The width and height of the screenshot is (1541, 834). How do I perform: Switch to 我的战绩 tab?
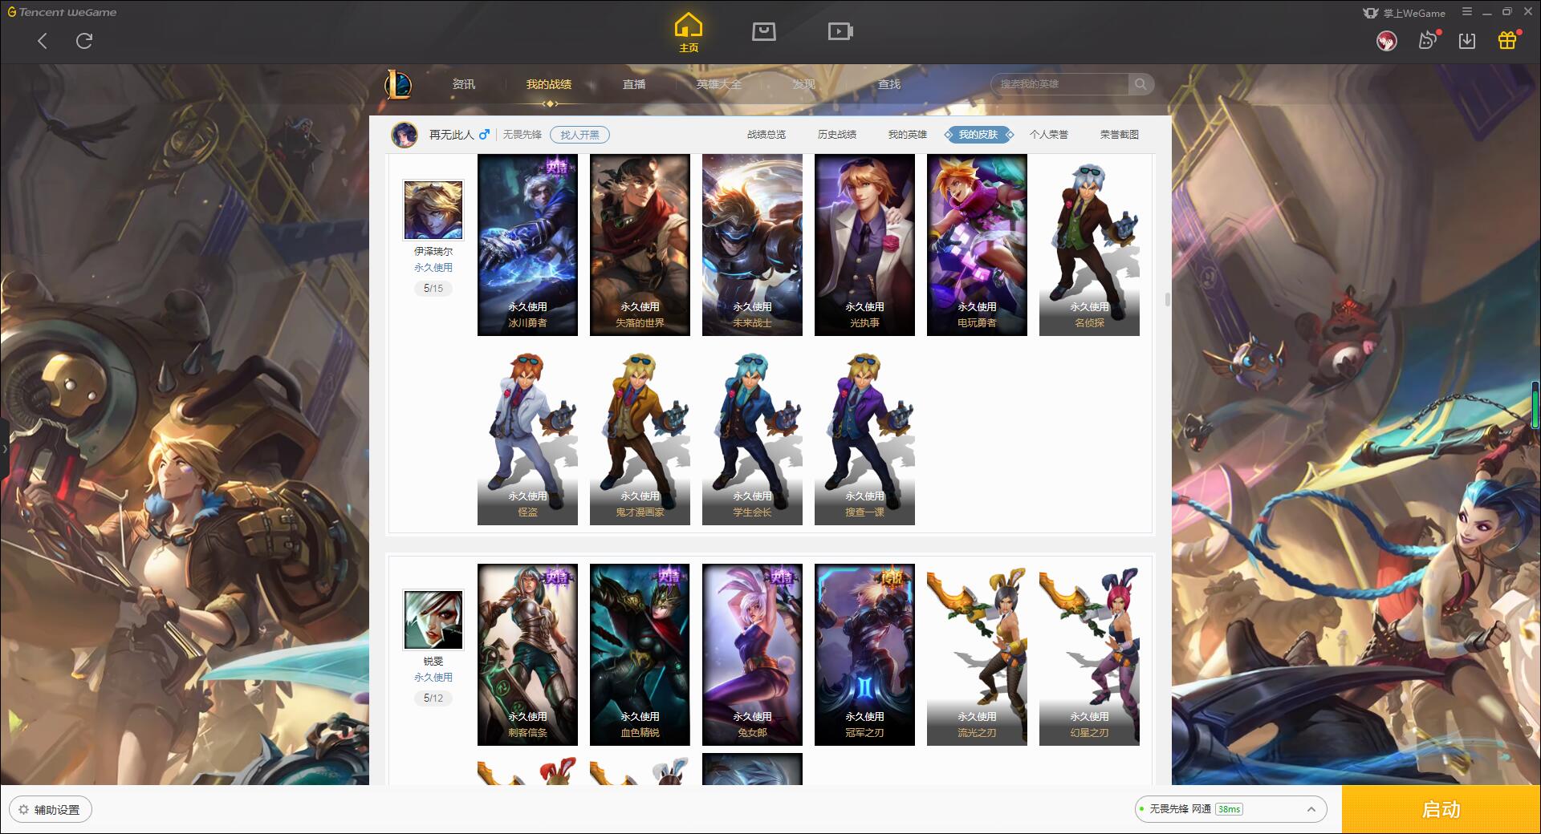click(549, 84)
